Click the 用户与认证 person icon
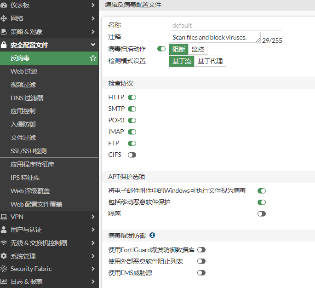The width and height of the screenshot is (315, 288). [x=4, y=230]
